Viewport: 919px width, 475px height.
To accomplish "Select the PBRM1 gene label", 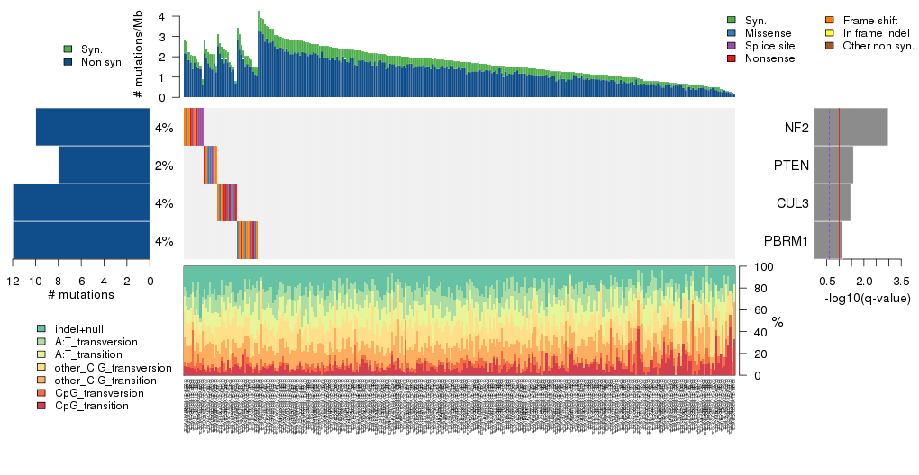I will (x=787, y=241).
